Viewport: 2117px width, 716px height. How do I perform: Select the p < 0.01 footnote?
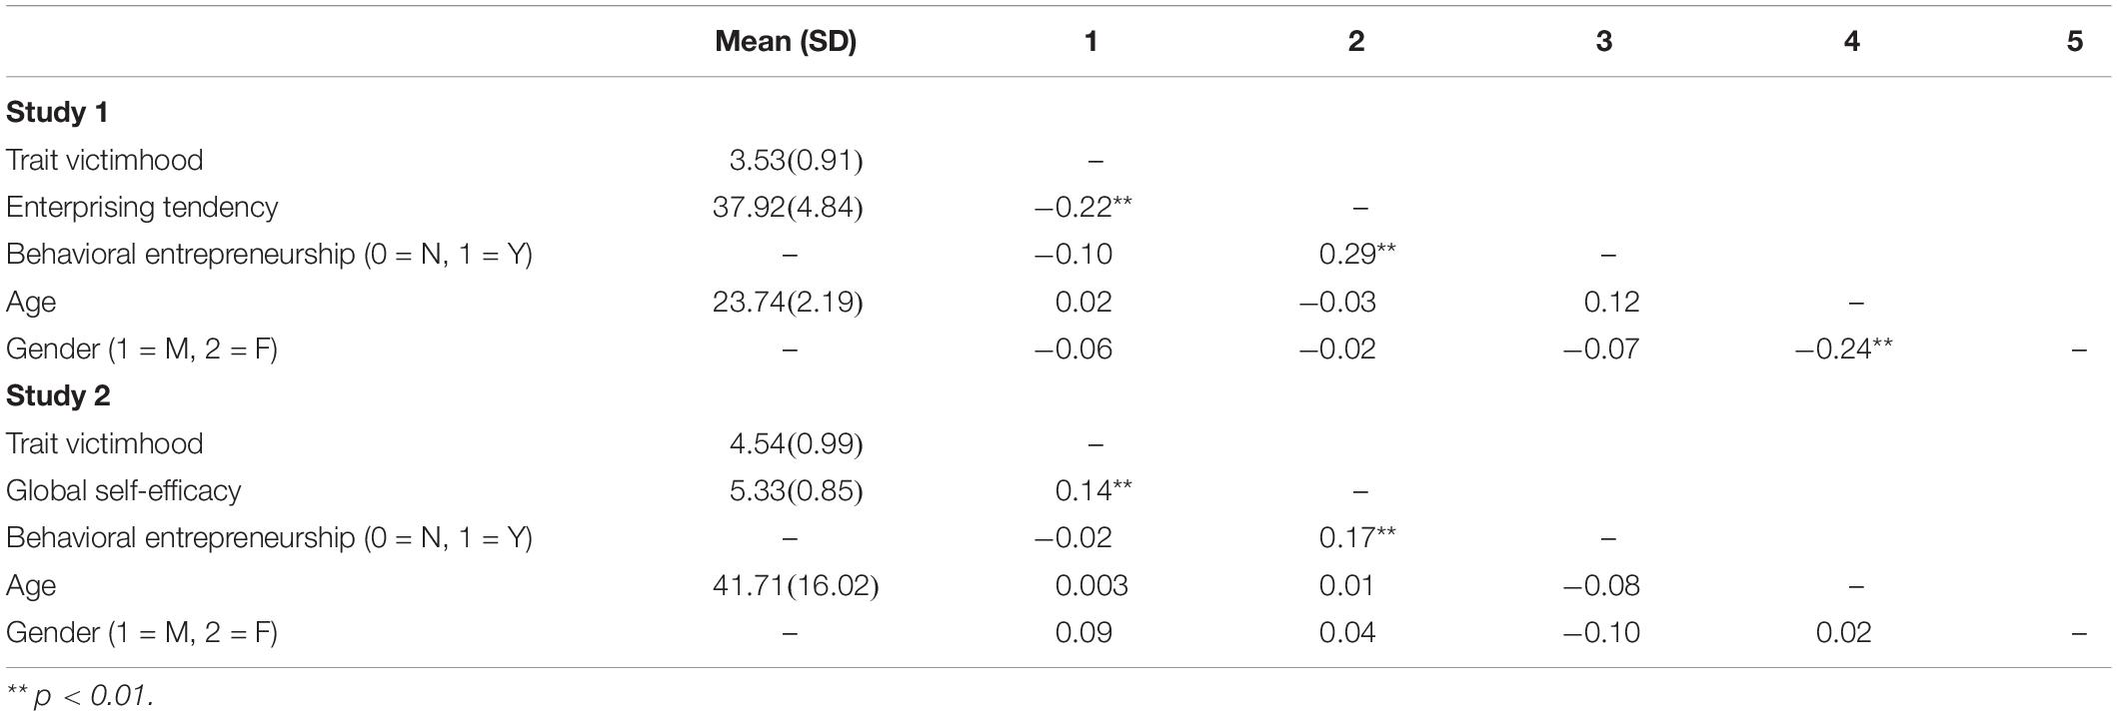[80, 696]
